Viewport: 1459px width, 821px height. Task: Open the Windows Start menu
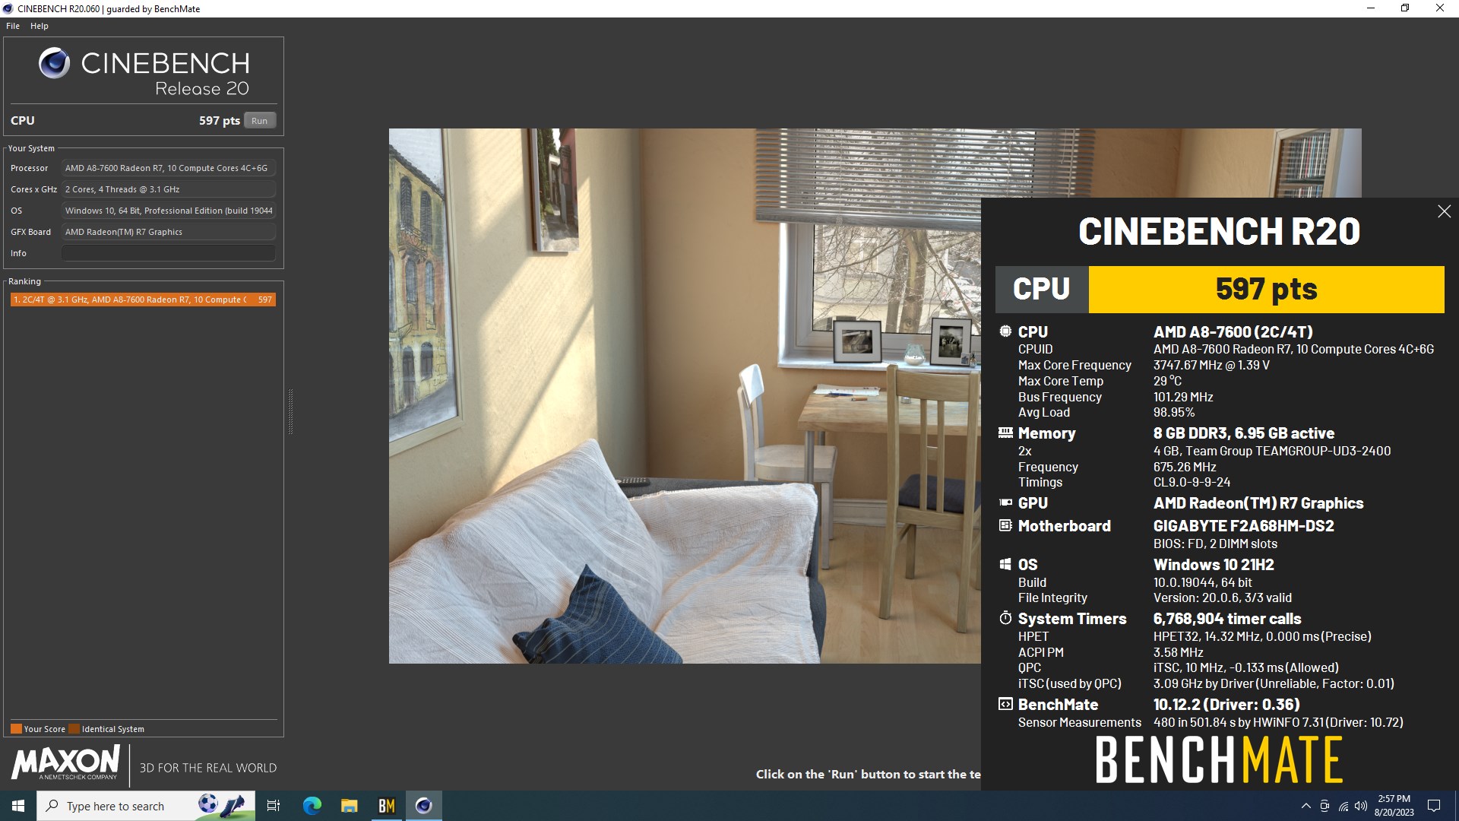[x=18, y=806]
